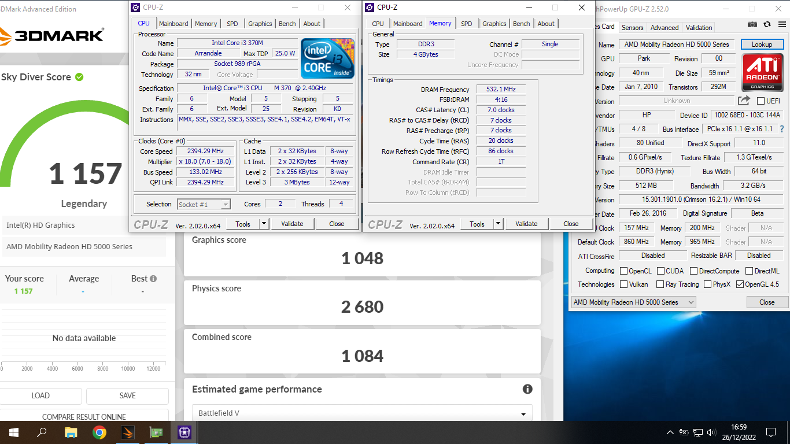Open the GPU-Z hamburger menu

[x=781, y=24]
